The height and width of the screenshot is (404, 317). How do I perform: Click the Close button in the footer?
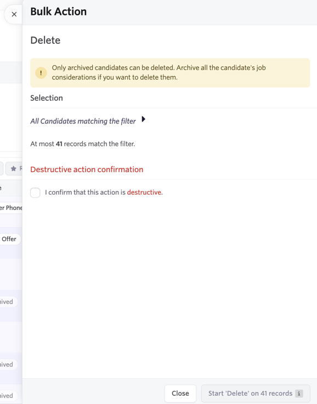pos(180,394)
